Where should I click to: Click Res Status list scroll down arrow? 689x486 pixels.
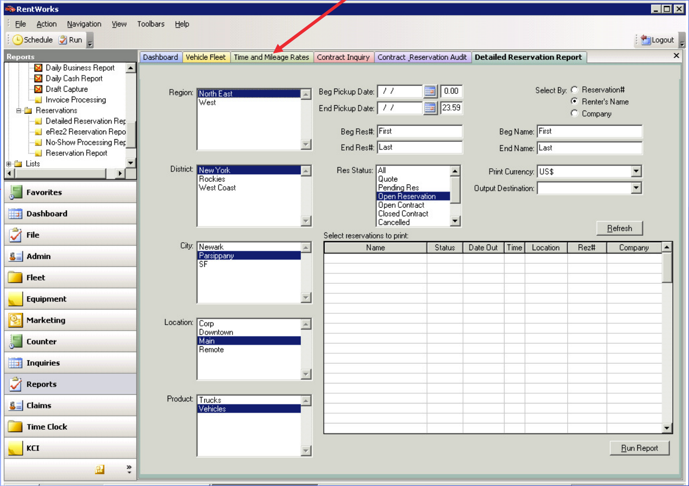pyautogui.click(x=455, y=221)
